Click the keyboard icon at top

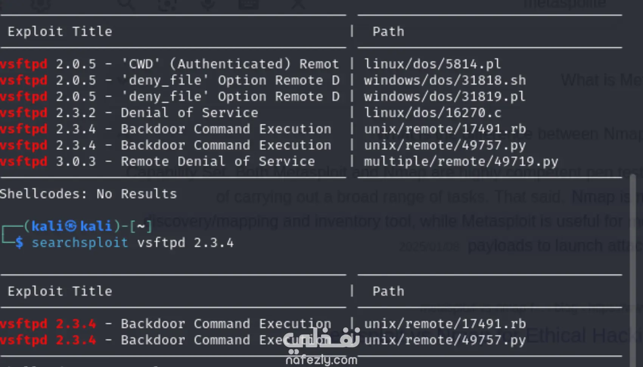click(249, 4)
